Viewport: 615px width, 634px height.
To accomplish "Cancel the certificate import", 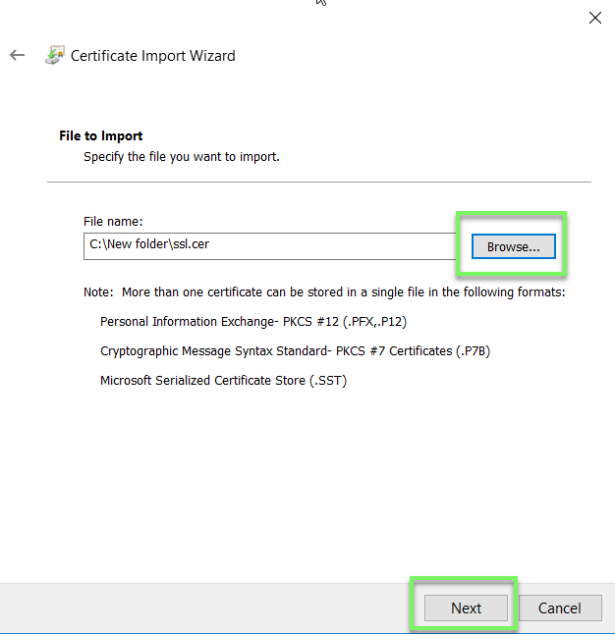I will 560,608.
